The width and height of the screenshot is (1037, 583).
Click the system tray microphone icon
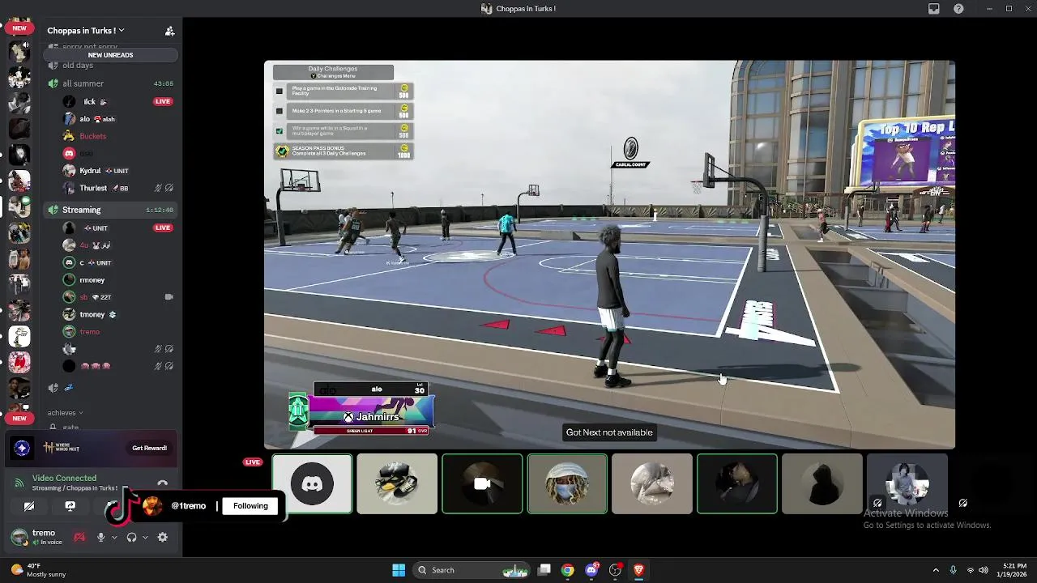click(953, 570)
